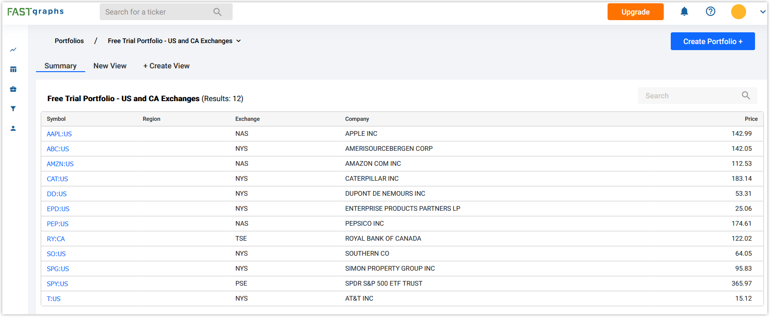Click the price 25.06
The image size is (770, 317).
pos(744,208)
